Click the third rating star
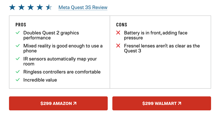 (x=31, y=7)
